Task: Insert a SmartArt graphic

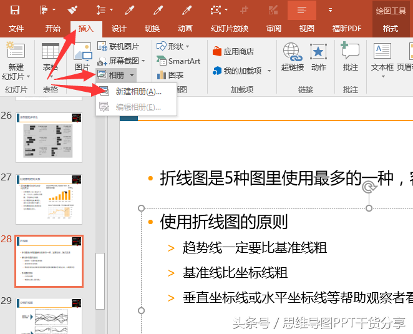Action: (x=178, y=61)
